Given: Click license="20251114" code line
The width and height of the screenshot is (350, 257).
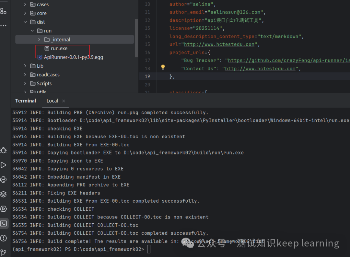Looking at the screenshot, I should (197, 28).
